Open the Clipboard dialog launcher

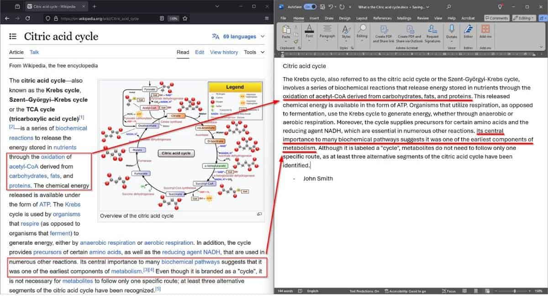(x=299, y=48)
